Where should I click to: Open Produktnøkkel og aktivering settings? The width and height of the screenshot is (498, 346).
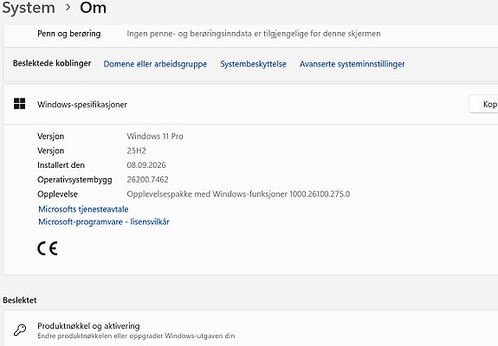[250, 330]
